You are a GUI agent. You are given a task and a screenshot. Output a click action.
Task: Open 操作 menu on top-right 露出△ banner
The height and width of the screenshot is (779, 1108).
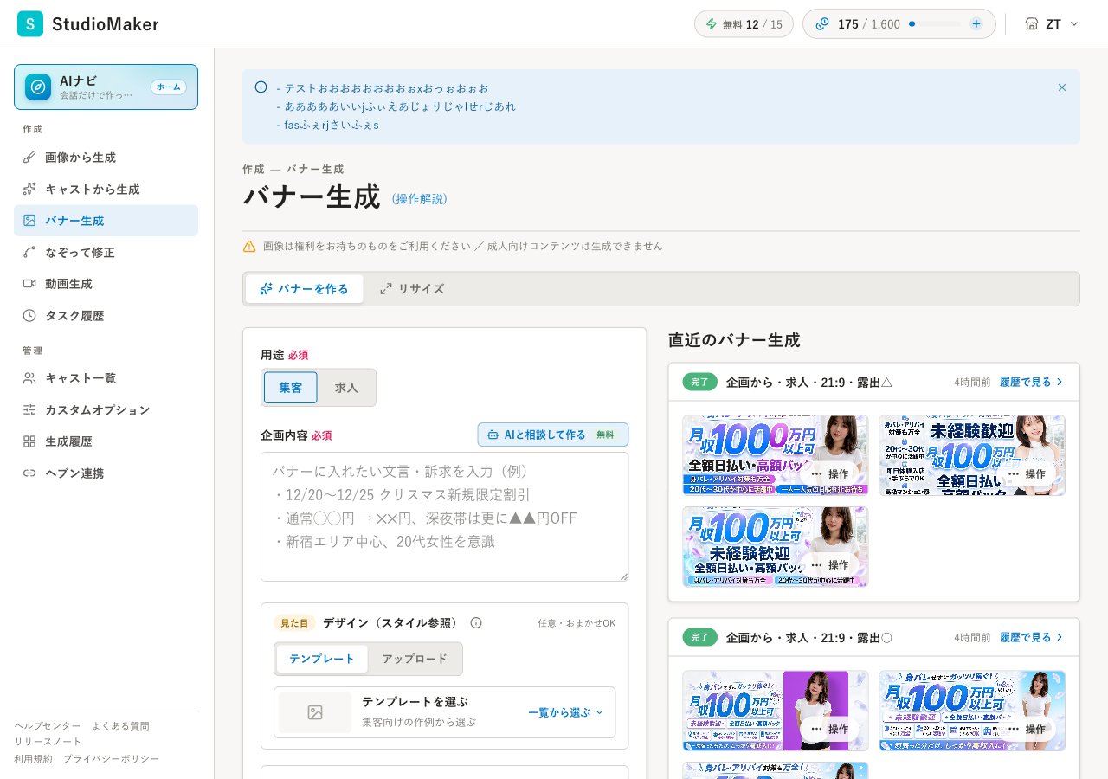click(x=1027, y=473)
